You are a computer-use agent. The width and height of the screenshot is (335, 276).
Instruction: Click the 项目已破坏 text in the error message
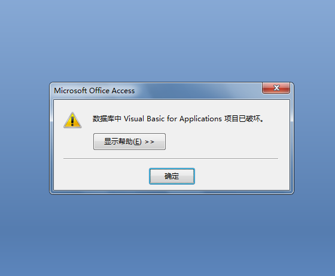242,119
